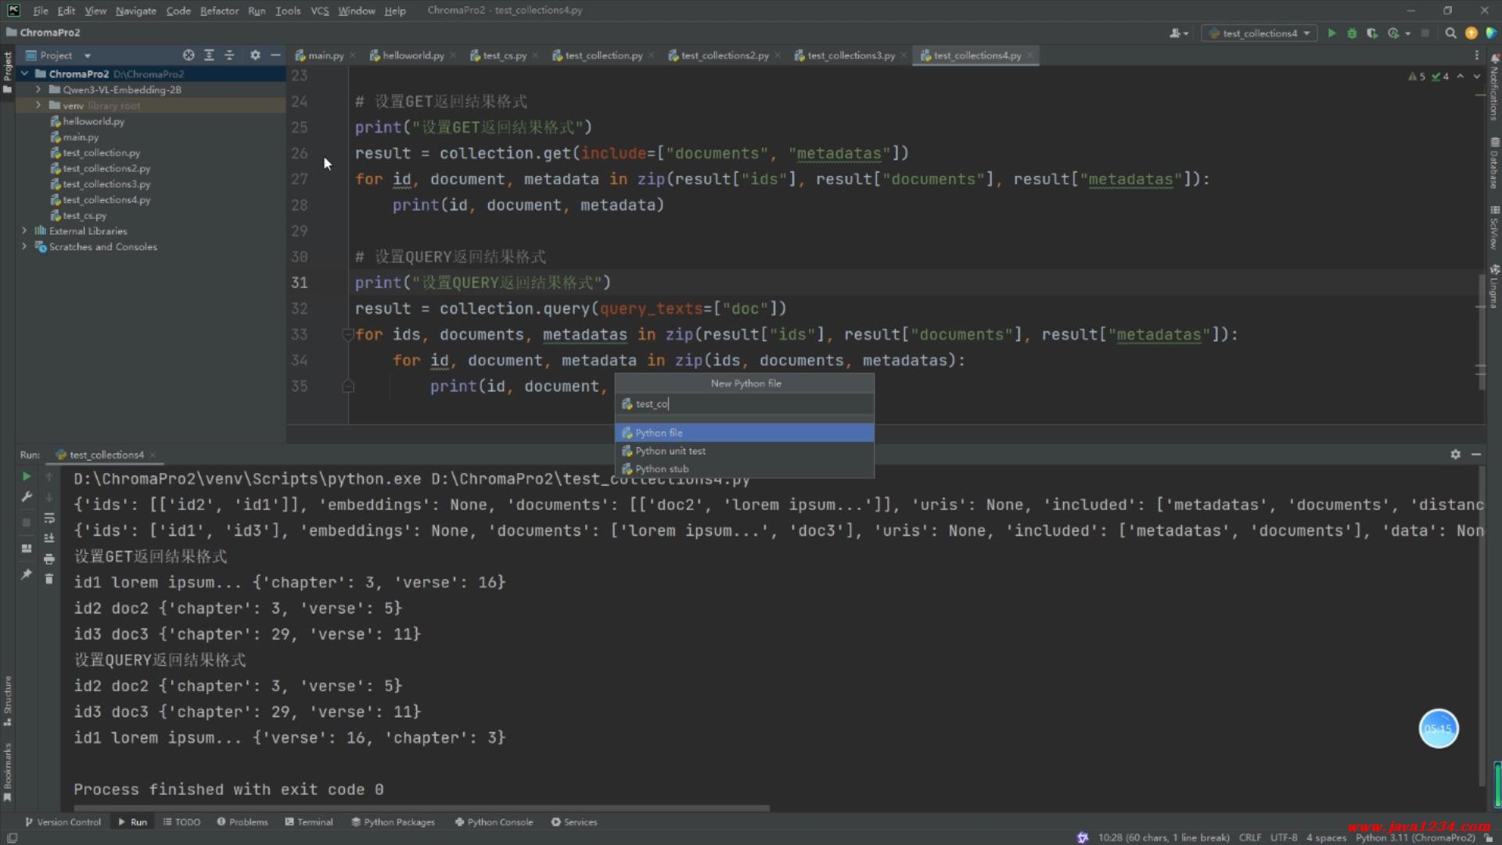
Task: Click the Select Opened File target icon
Action: click(189, 56)
